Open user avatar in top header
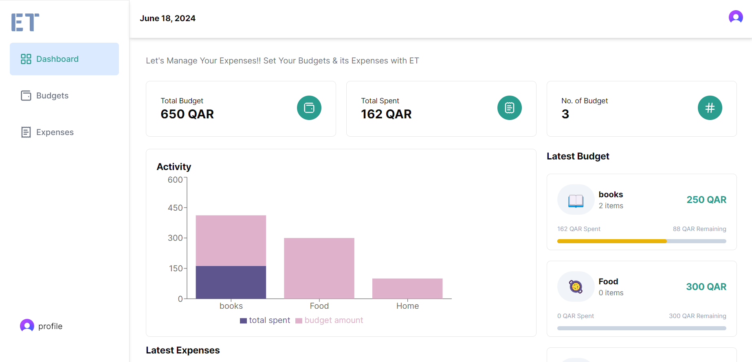Screen dimensions: 752x362 coord(736,17)
